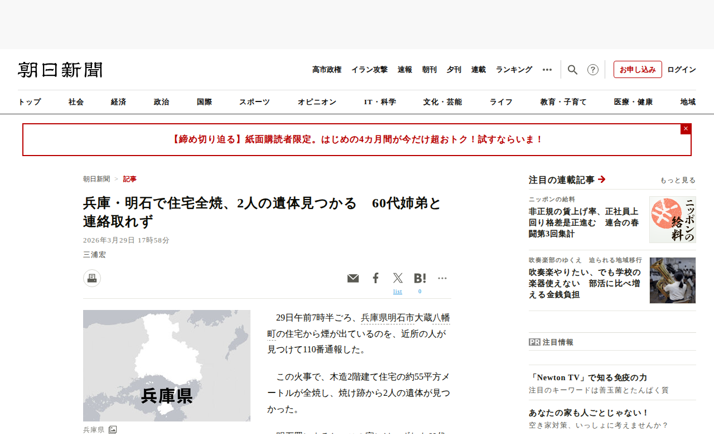Open the search magnifier icon

572,70
